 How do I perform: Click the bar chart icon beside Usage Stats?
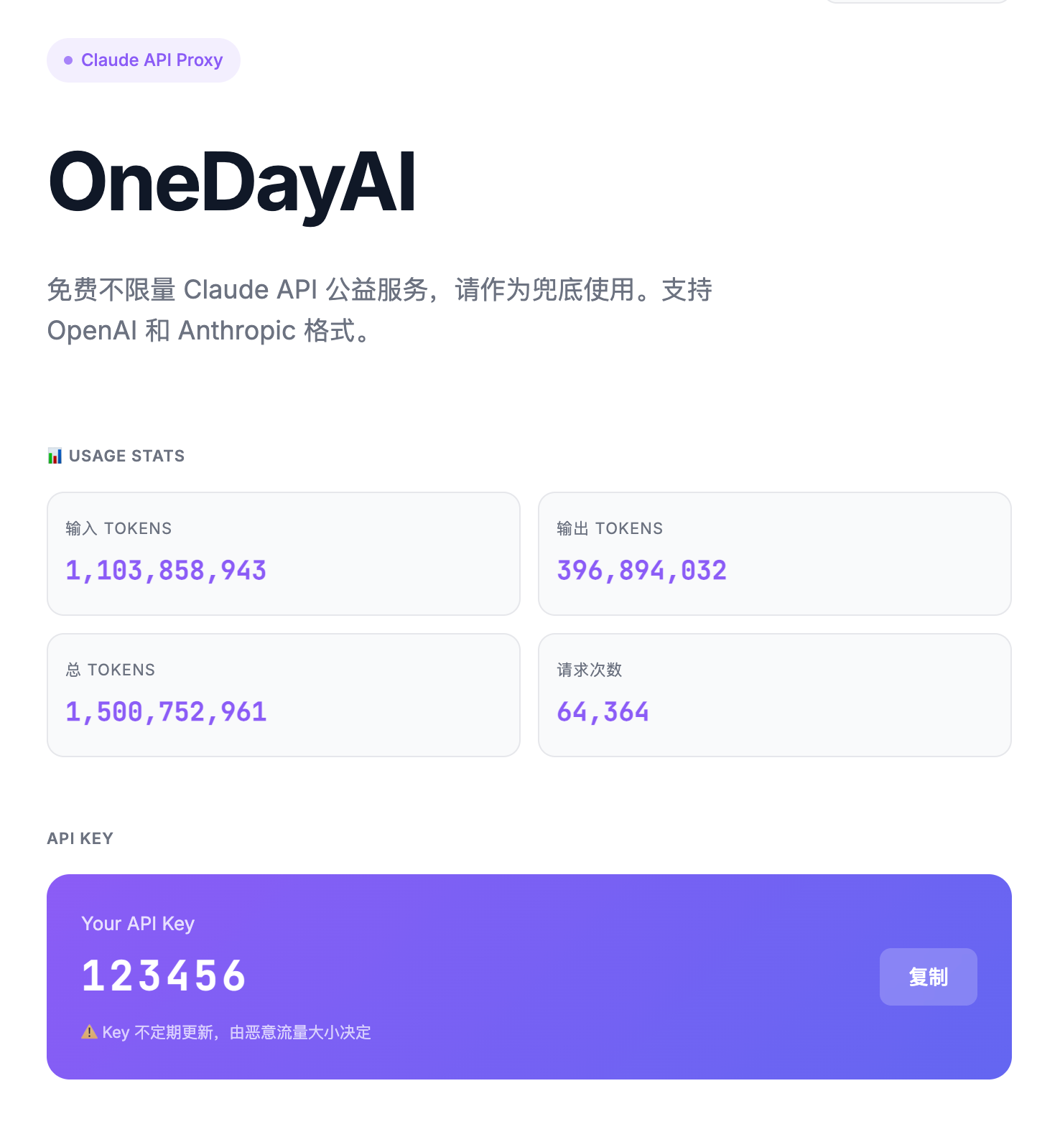pyautogui.click(x=55, y=456)
